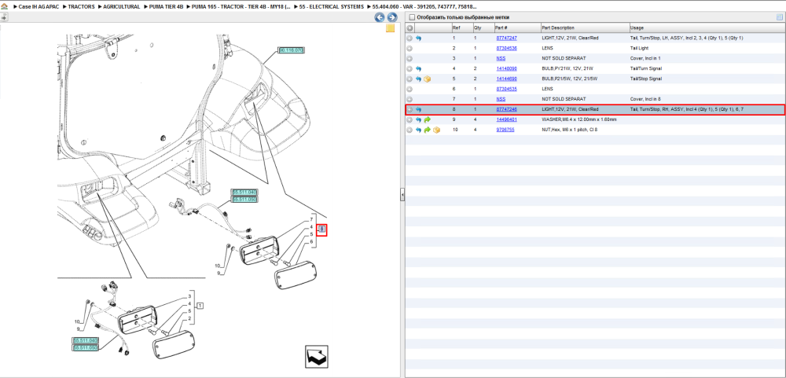This screenshot has width=786, height=378.
Task: Click the large return arrow icon on the diagram
Action: [x=317, y=357]
